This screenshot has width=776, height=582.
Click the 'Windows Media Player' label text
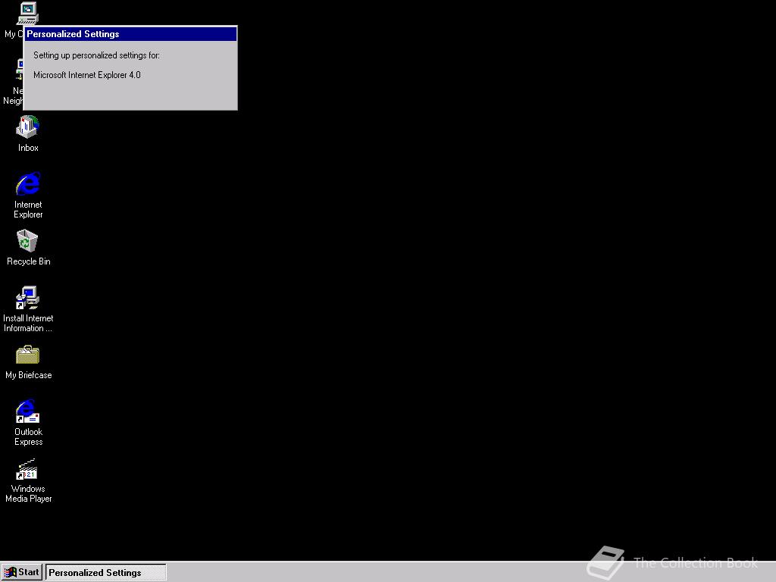[28, 493]
